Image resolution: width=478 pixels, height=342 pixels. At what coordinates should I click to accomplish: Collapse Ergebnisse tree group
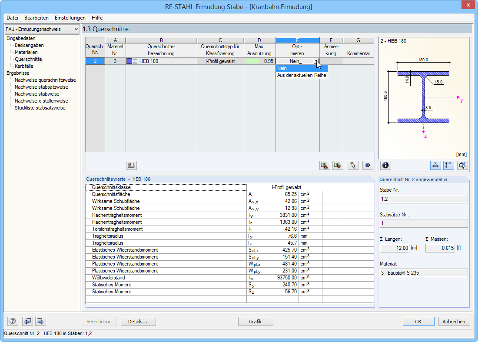click(18, 73)
